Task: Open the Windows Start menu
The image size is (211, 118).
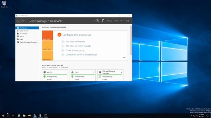Action: [x=3, y=115]
